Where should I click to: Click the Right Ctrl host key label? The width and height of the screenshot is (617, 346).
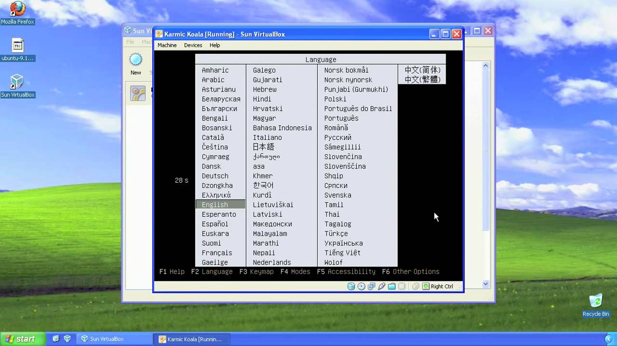click(x=442, y=286)
